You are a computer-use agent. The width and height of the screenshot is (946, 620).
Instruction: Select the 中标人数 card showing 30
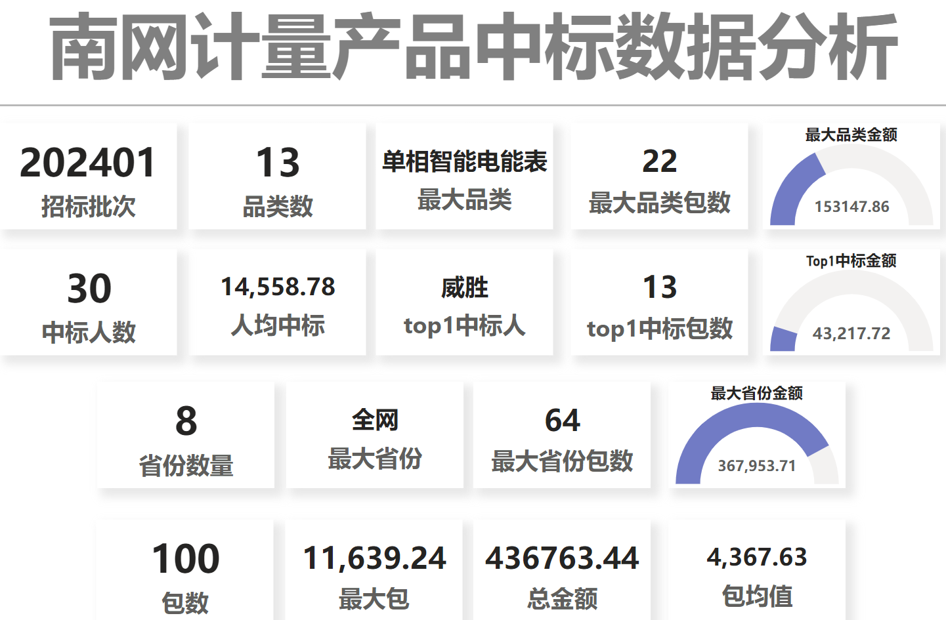pos(89,303)
